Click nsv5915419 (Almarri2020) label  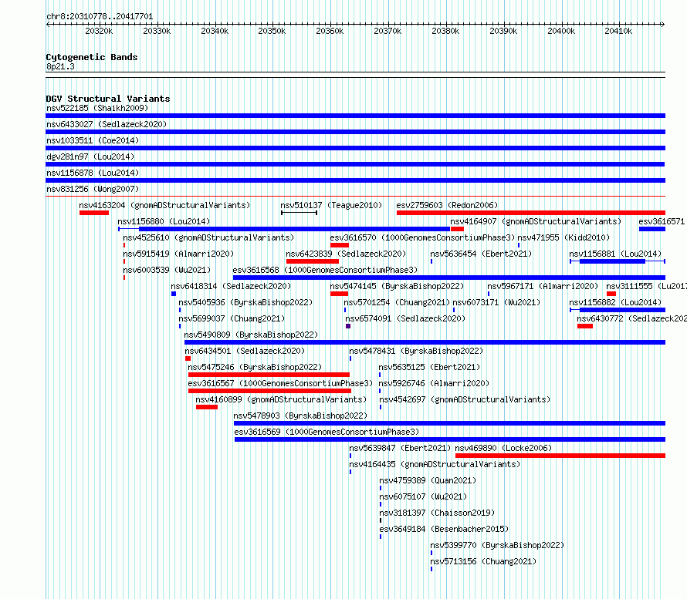pos(178,254)
